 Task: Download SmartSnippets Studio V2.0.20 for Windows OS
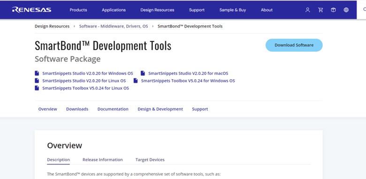88,74
